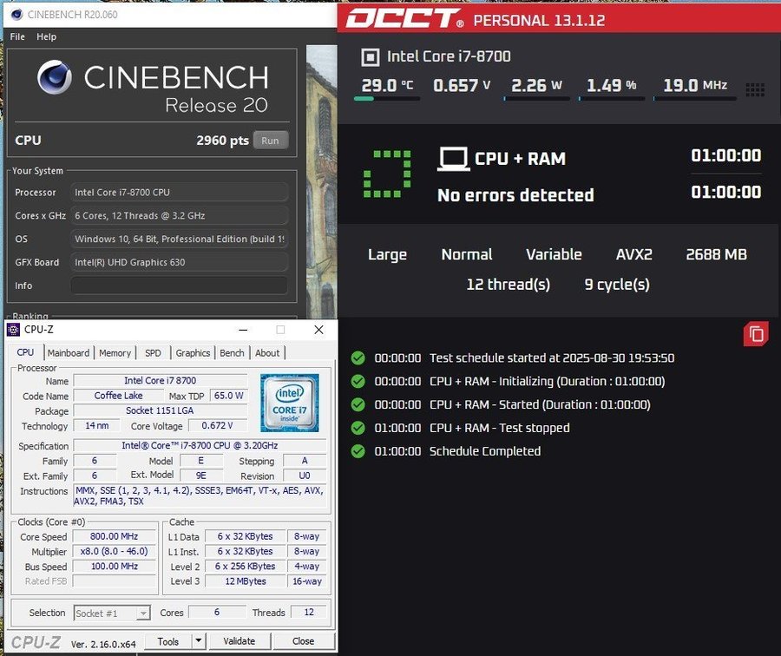Open the Cinebench Help menu

(46, 36)
